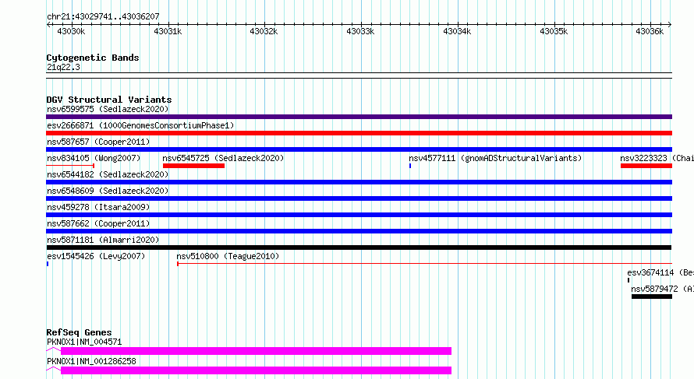Click the blue nsv459278 variant bar
This screenshot has width=694, height=379.
[x=359, y=215]
